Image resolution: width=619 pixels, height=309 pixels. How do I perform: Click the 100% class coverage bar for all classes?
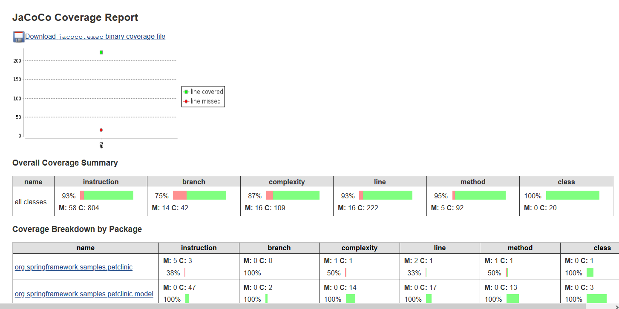pyautogui.click(x=573, y=195)
